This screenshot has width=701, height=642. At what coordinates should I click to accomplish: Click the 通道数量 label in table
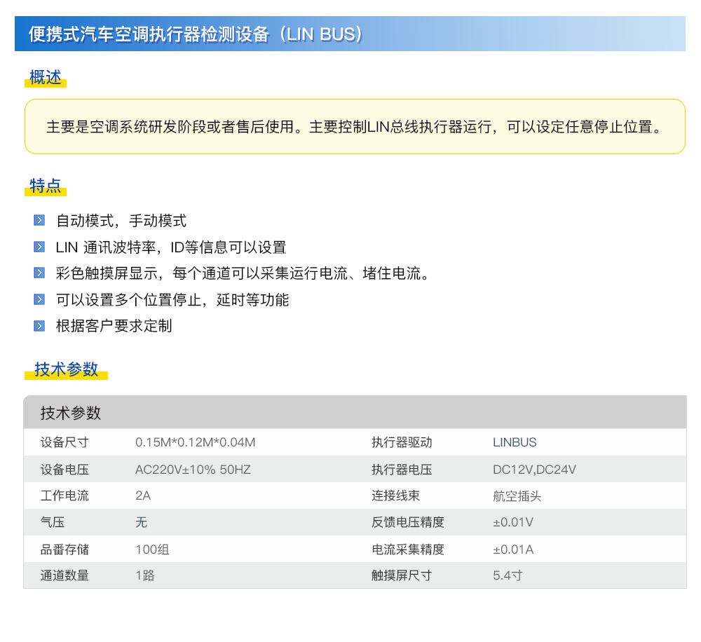(x=64, y=576)
